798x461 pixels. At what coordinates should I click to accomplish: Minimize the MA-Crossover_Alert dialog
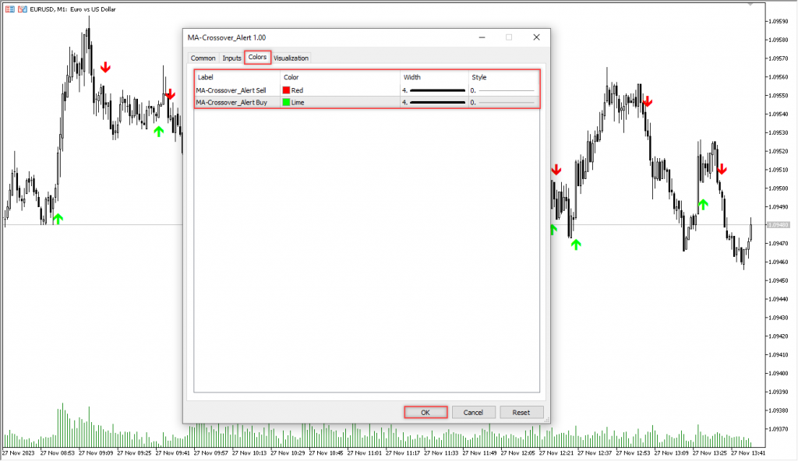482,37
